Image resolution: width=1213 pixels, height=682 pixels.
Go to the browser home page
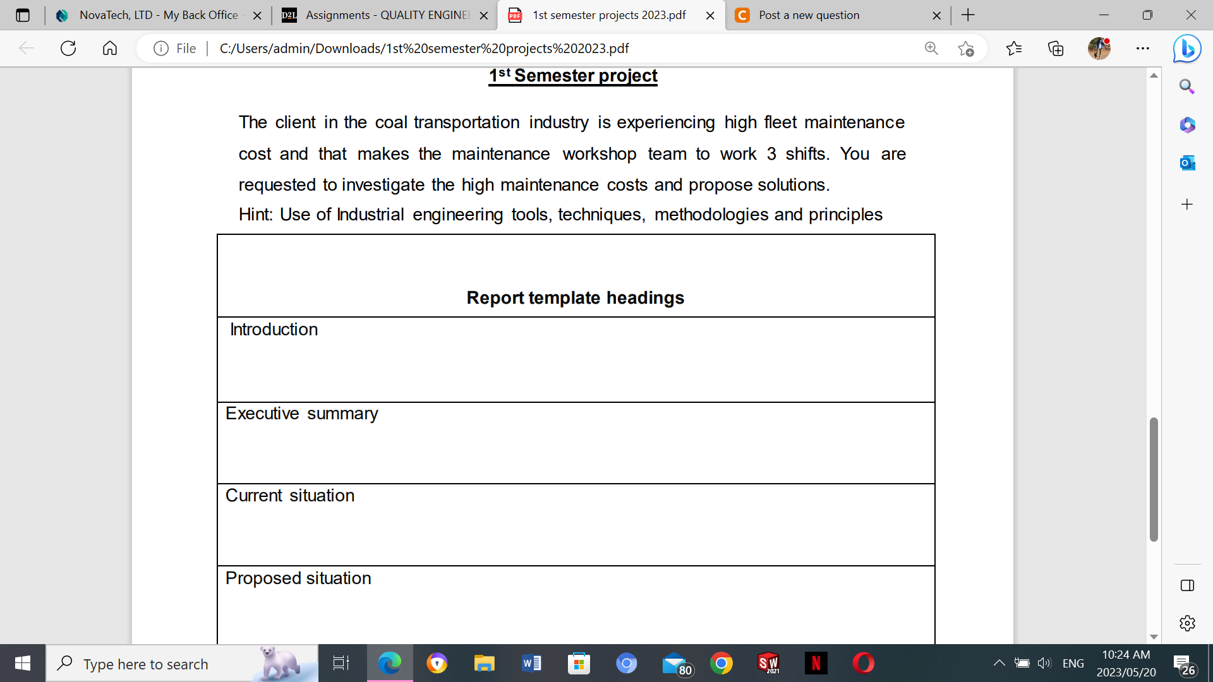click(109, 48)
